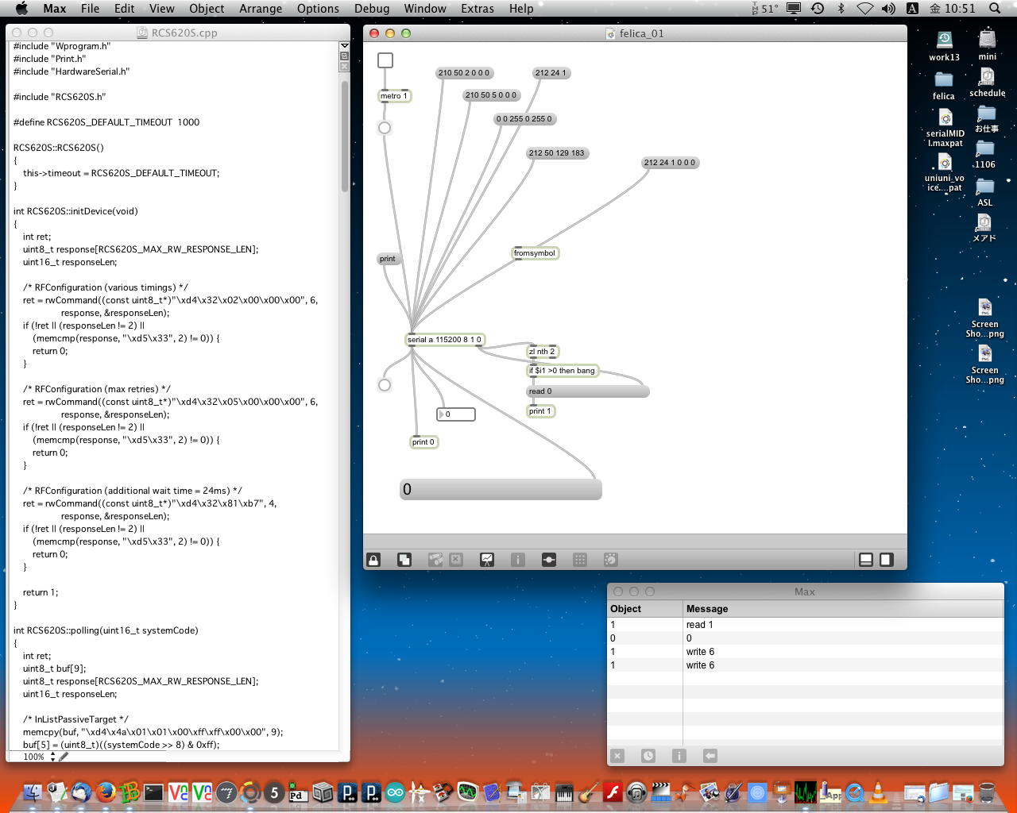Click the '210 50 5 0 0 0' message box
This screenshot has width=1017, height=813.
[491, 95]
